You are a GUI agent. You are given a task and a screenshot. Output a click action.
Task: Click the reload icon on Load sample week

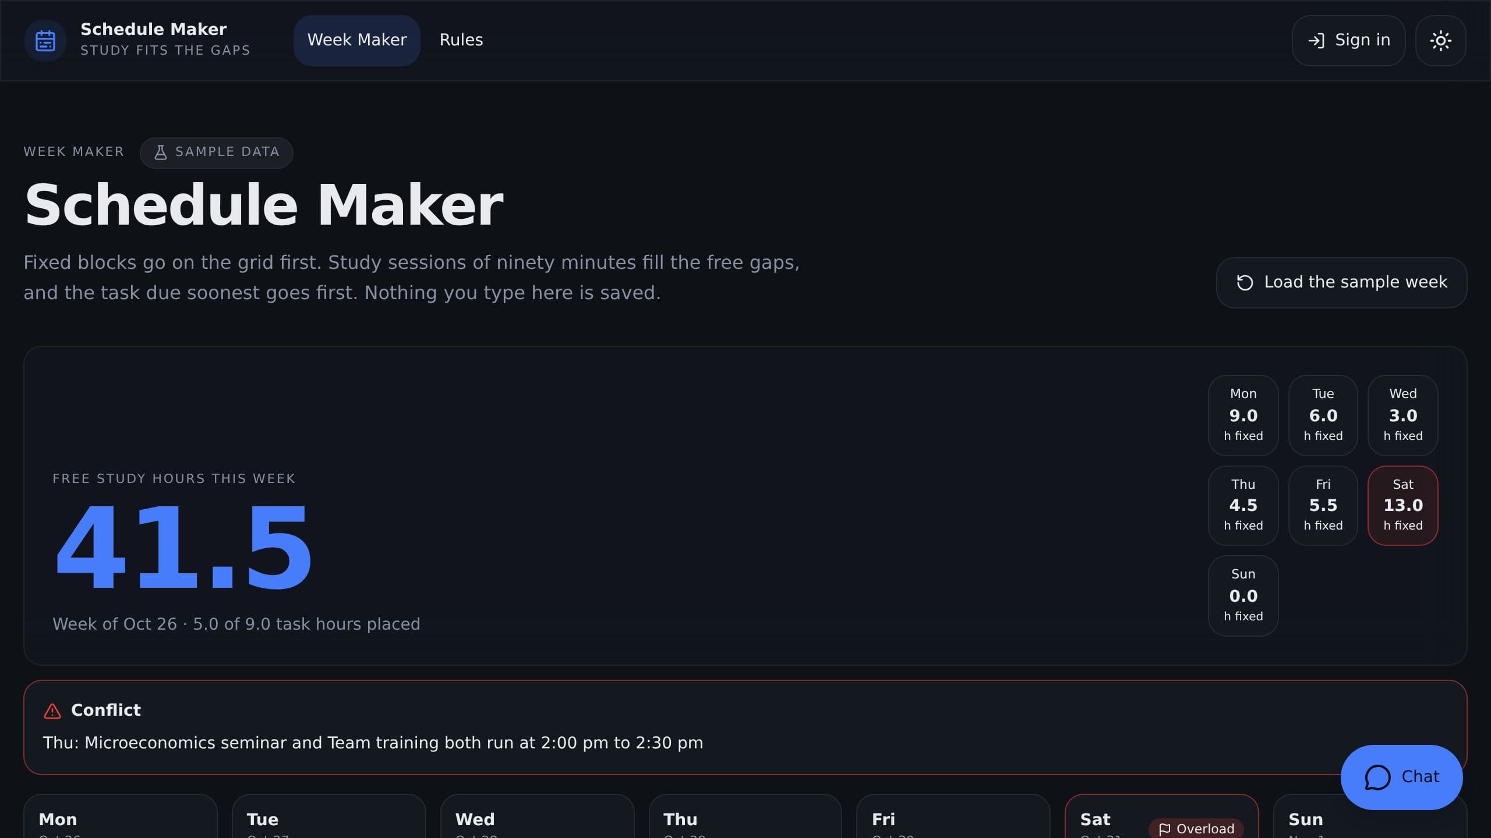(1245, 283)
